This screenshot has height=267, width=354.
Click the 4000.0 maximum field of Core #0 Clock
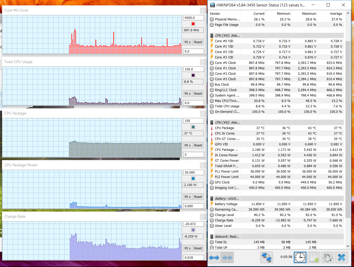(193, 18)
